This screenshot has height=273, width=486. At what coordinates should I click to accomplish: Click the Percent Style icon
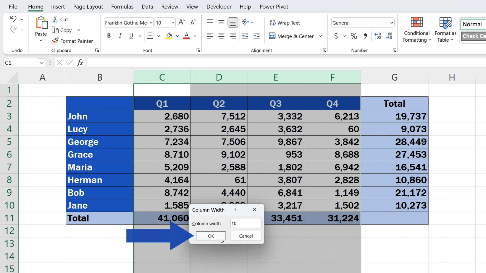[354, 36]
